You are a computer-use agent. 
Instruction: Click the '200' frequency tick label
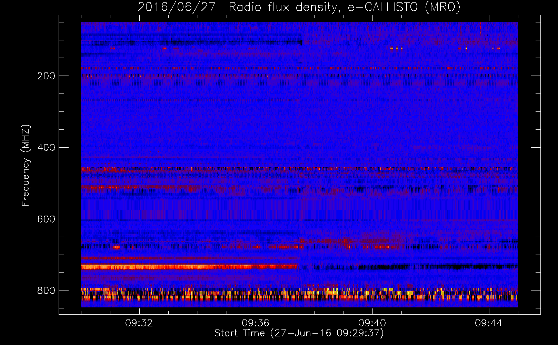(46, 76)
